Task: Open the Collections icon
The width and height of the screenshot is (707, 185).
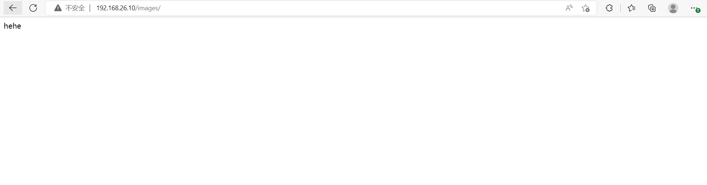Action: tap(652, 8)
